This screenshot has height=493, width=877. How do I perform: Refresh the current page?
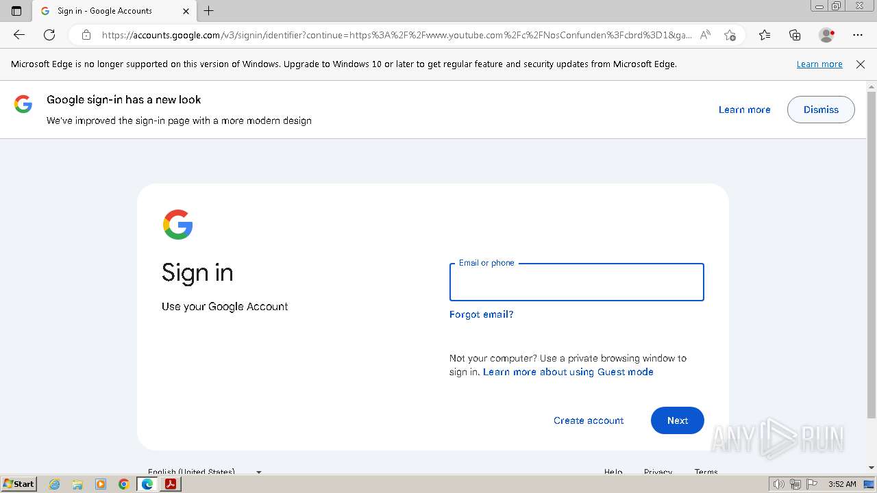[49, 35]
